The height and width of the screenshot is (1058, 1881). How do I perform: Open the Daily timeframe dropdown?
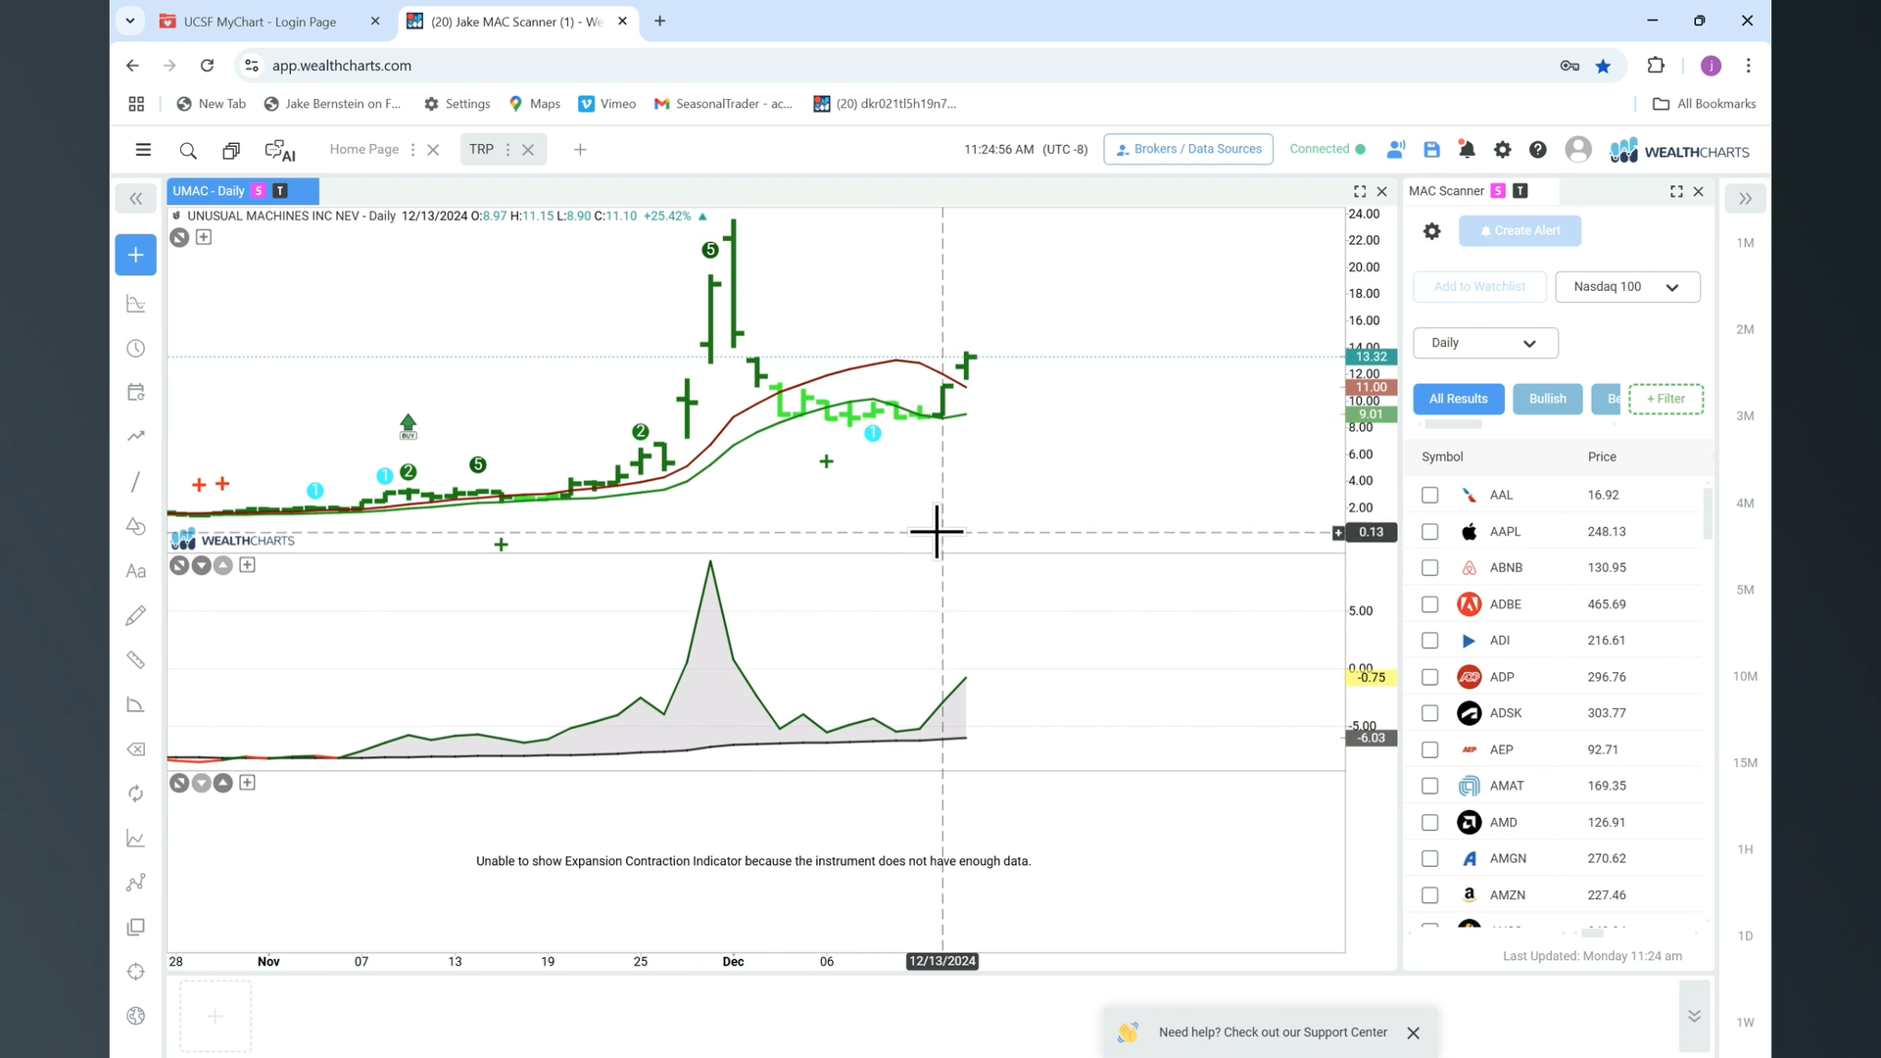[x=1485, y=343]
